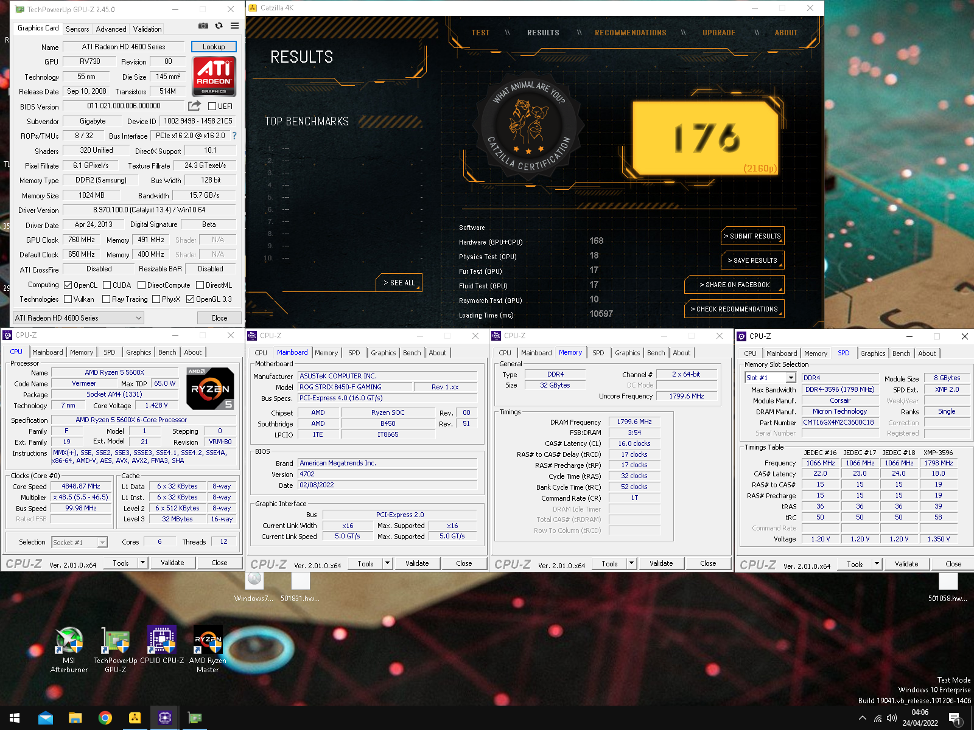Expand Tools dropdown arrow in Memory window
974x730 pixels.
click(x=632, y=563)
